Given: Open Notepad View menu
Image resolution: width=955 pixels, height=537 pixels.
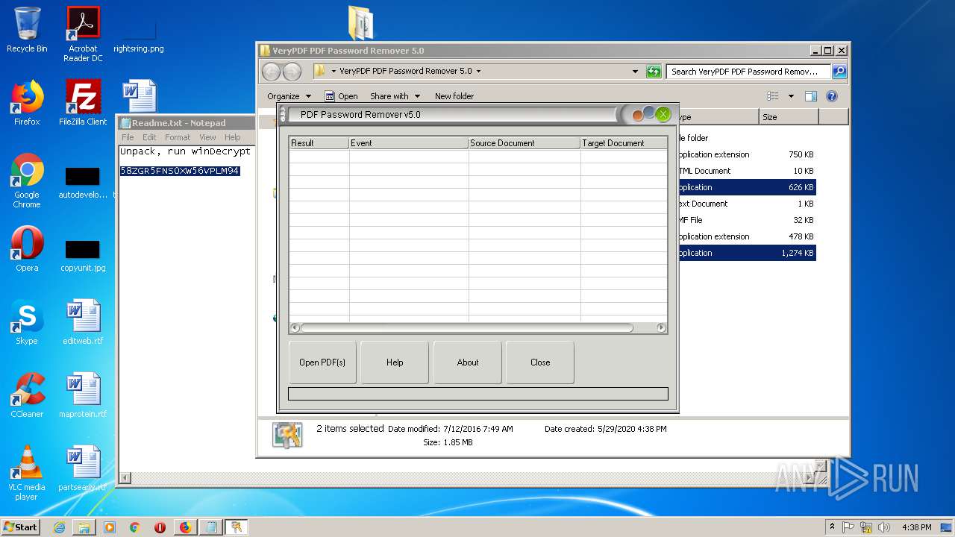Looking at the screenshot, I should [x=207, y=137].
